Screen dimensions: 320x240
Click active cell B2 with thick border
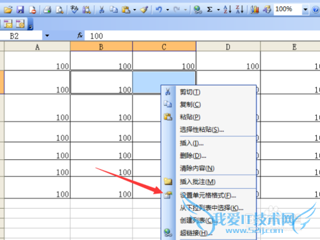coord(101,82)
